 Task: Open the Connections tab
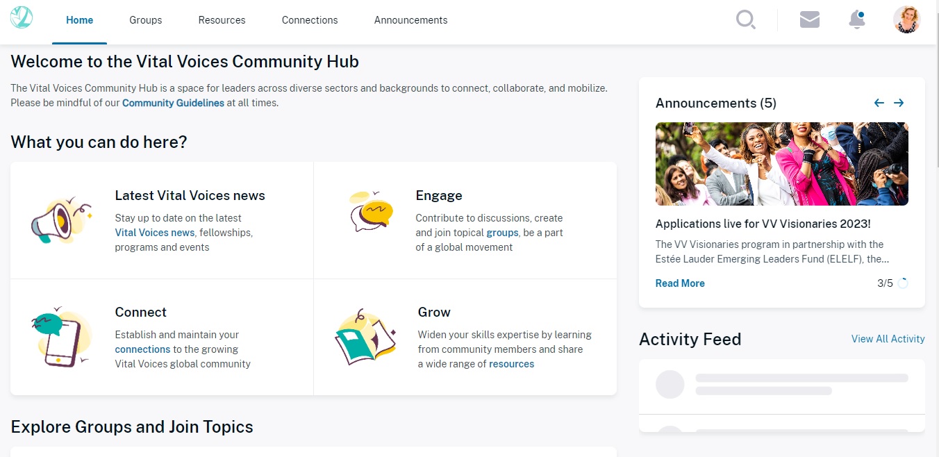[310, 20]
